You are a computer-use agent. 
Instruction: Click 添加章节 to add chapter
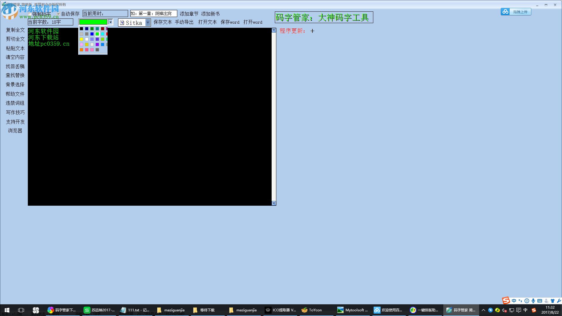point(189,14)
